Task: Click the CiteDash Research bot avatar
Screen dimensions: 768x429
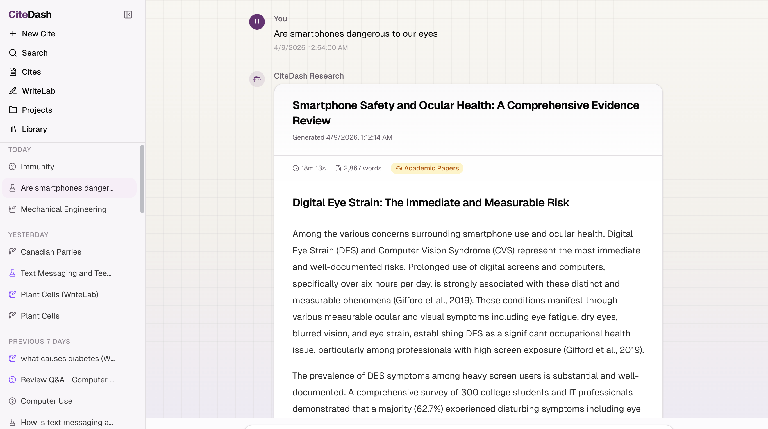Action: pos(257,79)
